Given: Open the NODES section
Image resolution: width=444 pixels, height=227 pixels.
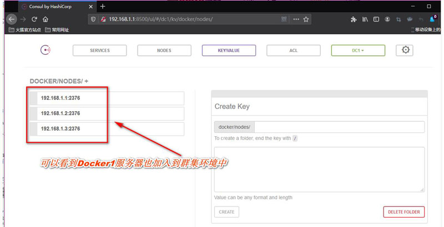Looking at the screenshot, I should tap(164, 50).
